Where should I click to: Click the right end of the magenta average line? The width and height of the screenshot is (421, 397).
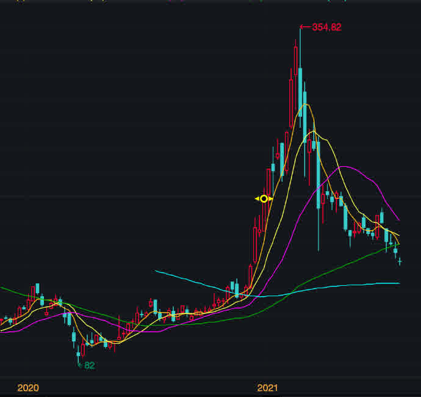point(399,220)
